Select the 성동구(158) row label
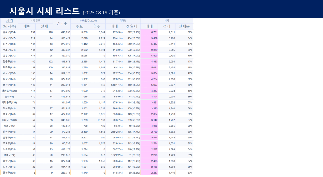 coord(9,44)
